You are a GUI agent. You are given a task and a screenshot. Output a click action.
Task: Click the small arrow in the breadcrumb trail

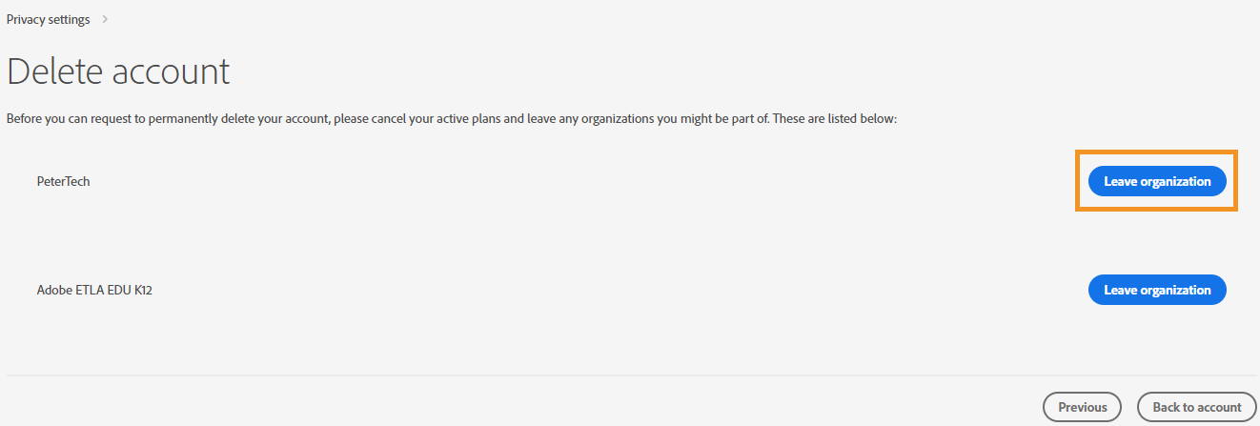pos(105,19)
